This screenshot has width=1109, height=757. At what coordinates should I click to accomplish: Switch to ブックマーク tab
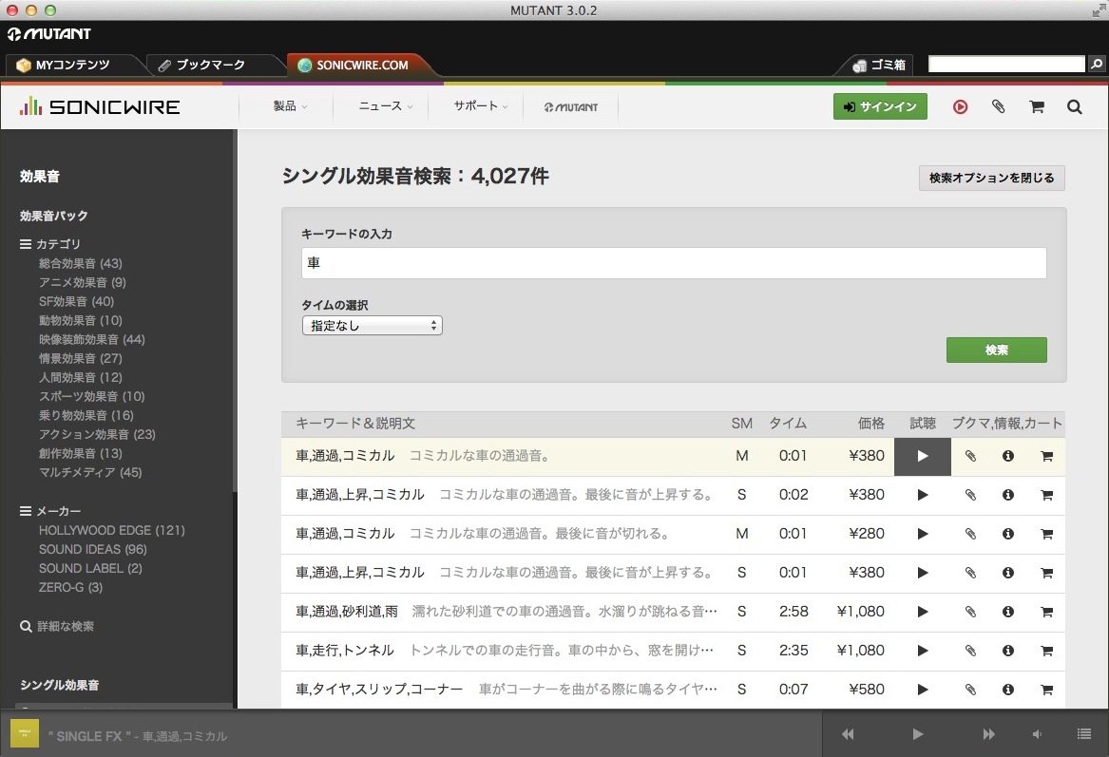[x=210, y=65]
